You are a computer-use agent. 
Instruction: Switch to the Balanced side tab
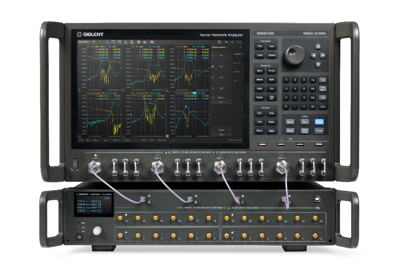(237, 63)
